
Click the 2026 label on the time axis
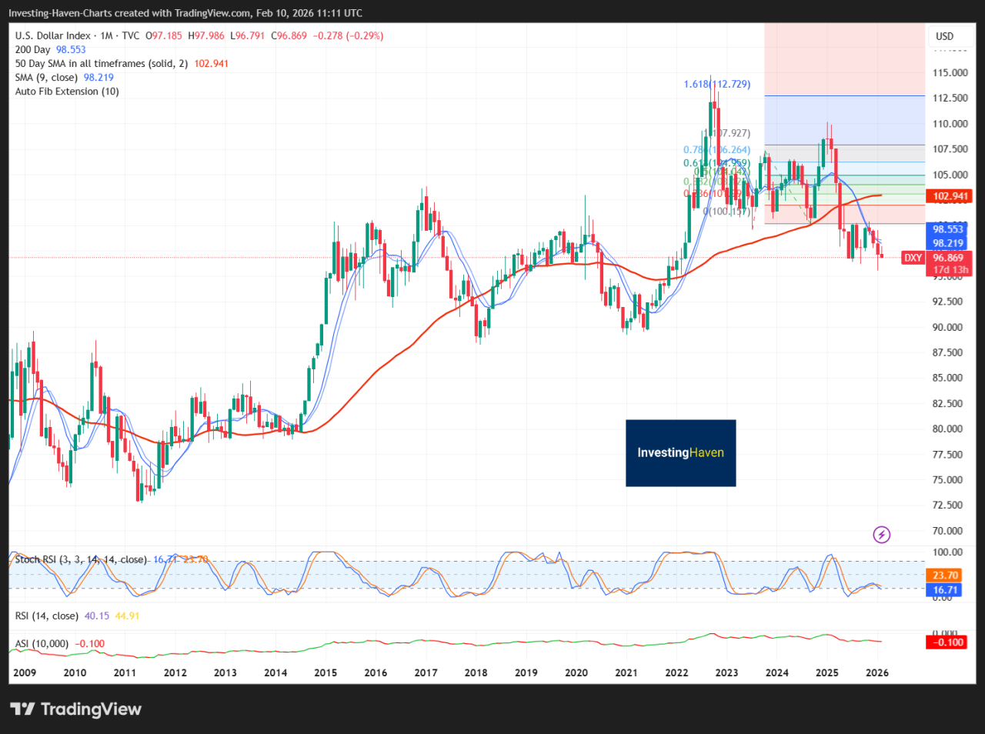tap(876, 672)
